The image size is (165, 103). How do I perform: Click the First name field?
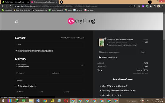pyautogui.click(x=32, y=73)
